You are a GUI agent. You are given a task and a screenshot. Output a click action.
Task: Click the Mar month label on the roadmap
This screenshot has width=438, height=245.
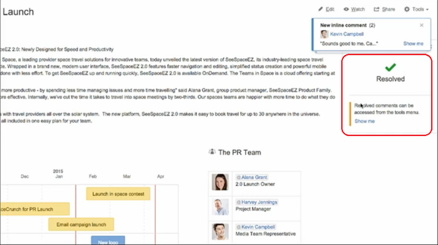tap(127, 176)
